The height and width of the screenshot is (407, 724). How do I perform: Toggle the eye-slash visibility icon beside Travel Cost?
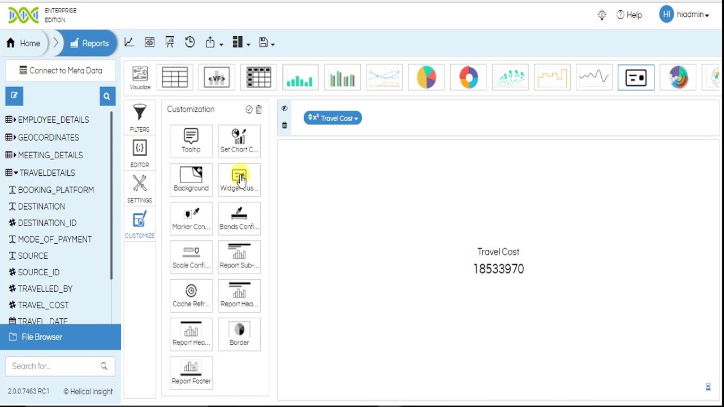point(285,109)
